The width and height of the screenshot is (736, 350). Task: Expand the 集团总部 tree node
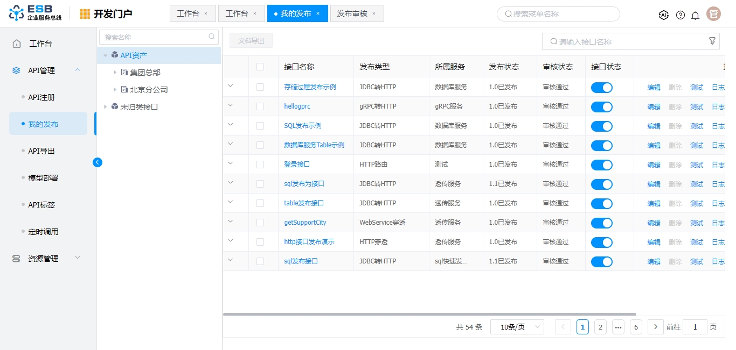(x=115, y=73)
